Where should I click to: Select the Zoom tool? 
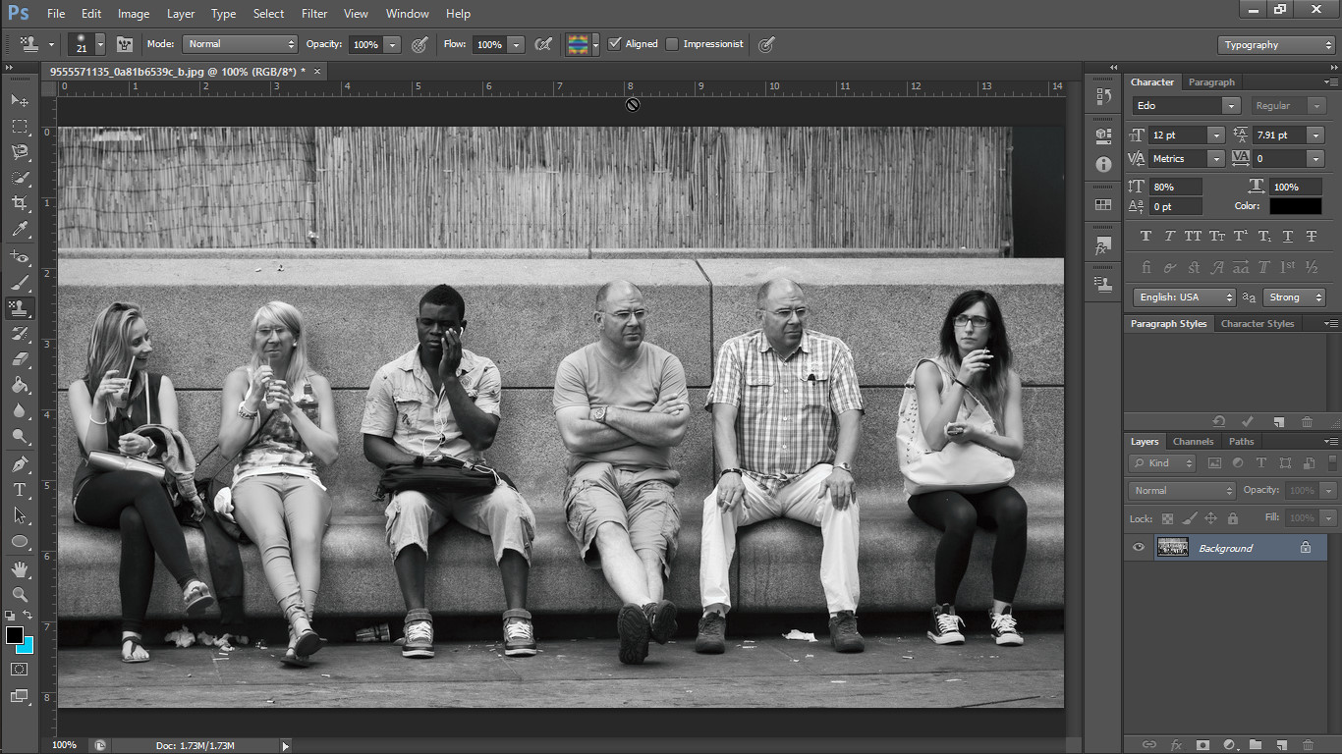point(20,594)
